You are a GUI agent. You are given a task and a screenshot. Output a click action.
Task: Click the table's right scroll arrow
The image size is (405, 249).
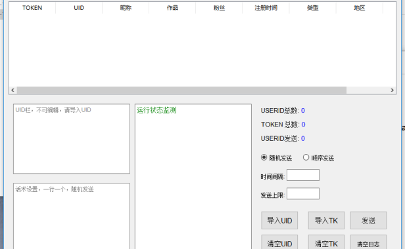point(392,90)
